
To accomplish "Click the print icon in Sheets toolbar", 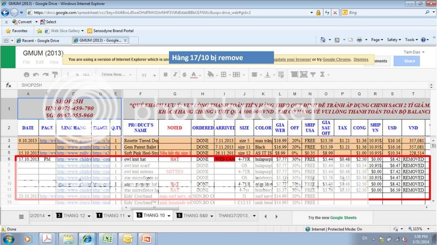I will [x=26, y=74].
